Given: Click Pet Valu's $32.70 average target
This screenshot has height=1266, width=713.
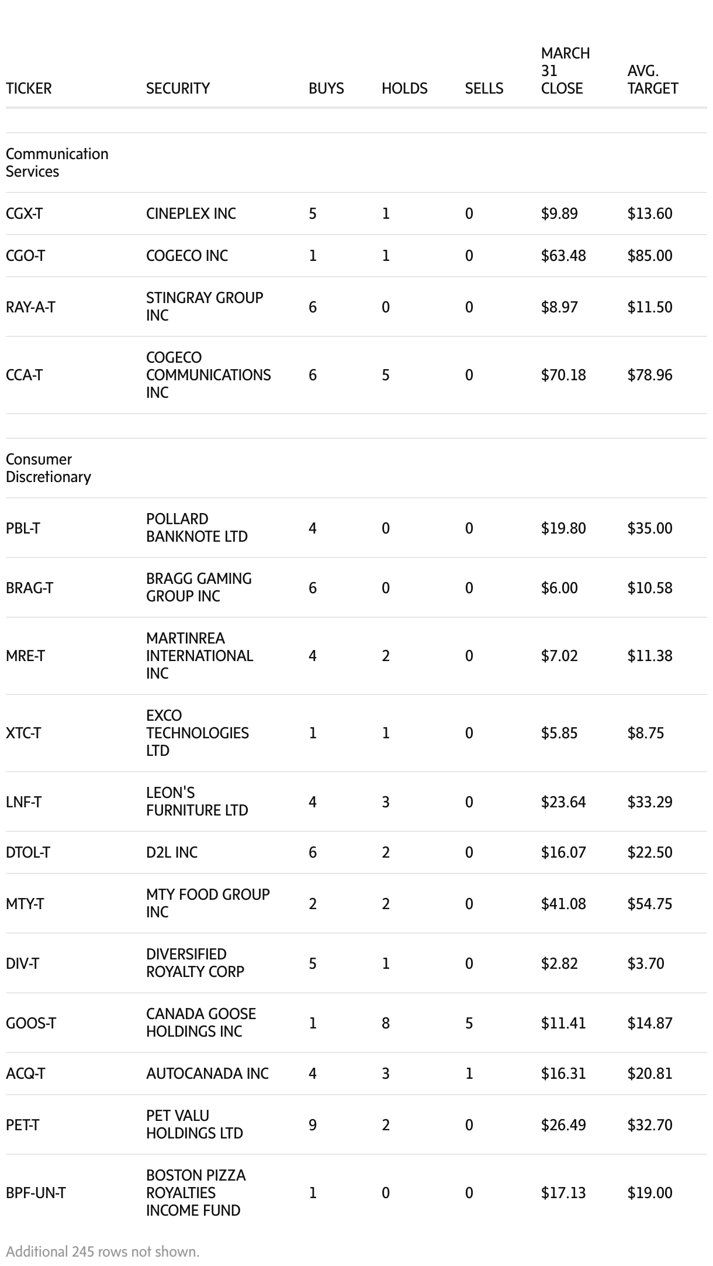Looking at the screenshot, I should coord(649,1125).
